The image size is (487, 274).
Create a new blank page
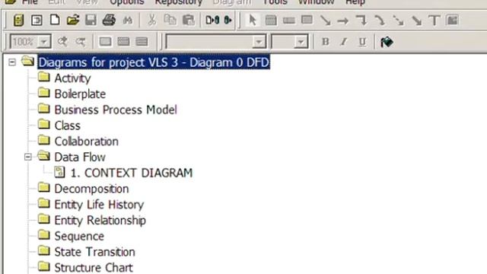point(55,21)
